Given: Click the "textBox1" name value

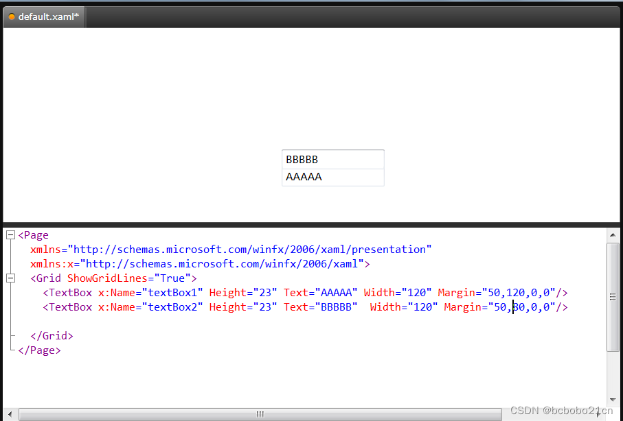Looking at the screenshot, I should pyautogui.click(x=173, y=293).
